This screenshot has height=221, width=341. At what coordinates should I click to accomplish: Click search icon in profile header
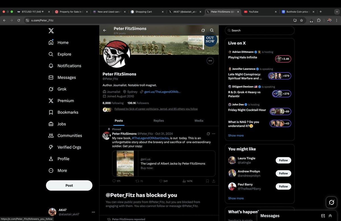point(212,30)
